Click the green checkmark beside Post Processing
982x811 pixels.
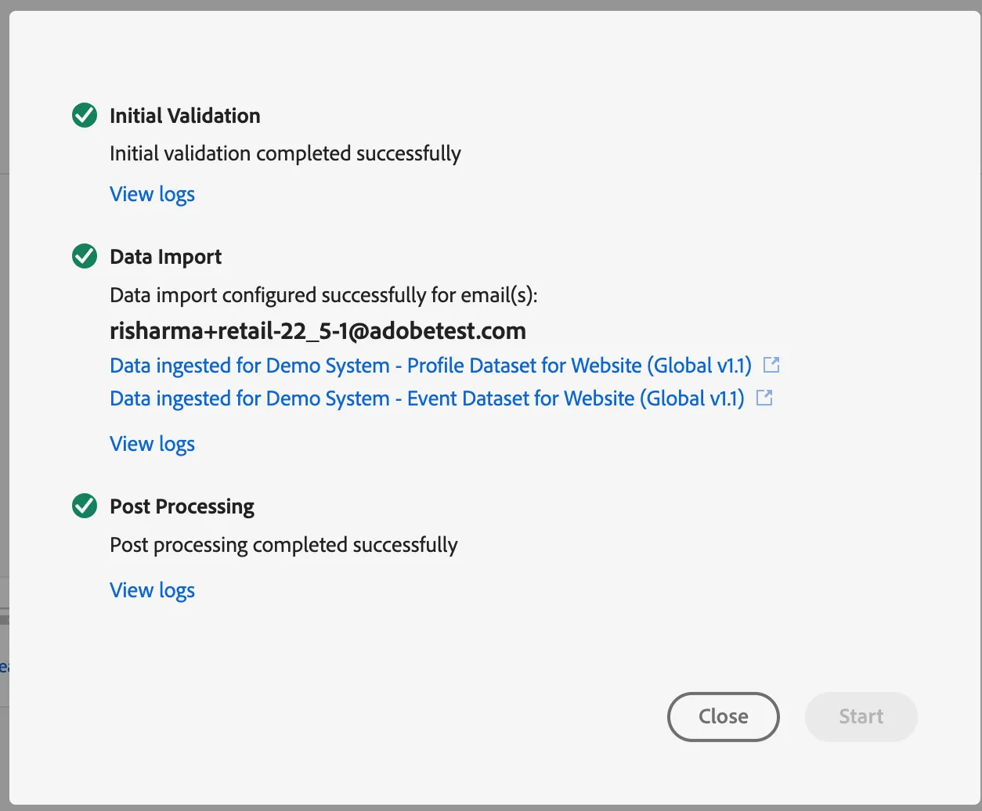85,506
